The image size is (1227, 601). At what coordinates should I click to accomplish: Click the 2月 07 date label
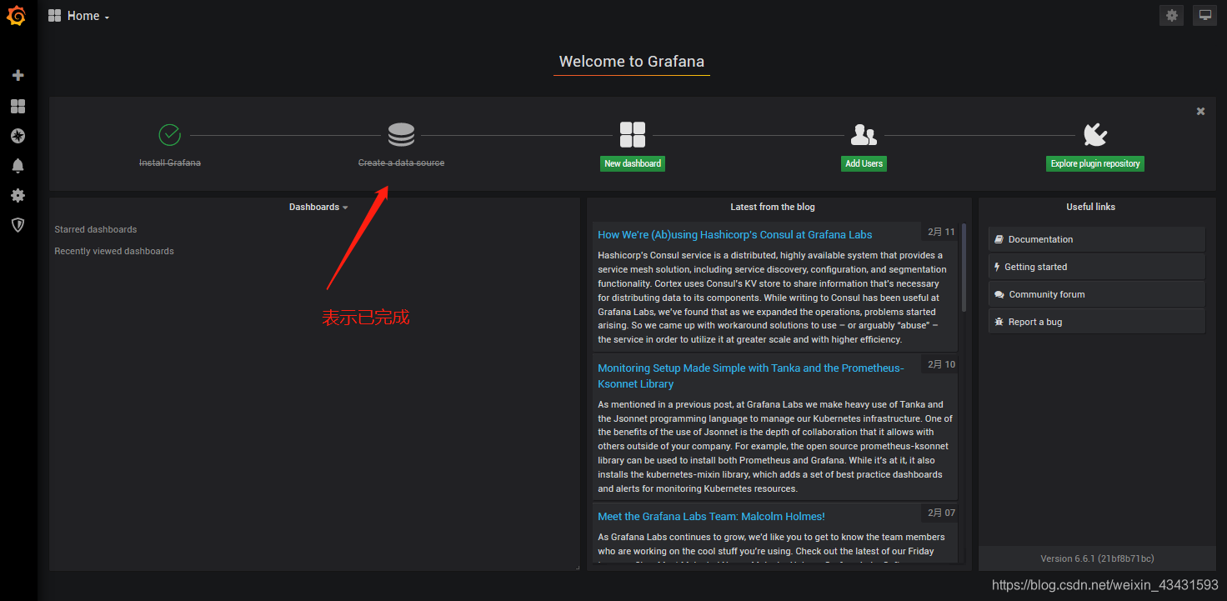pyautogui.click(x=941, y=513)
